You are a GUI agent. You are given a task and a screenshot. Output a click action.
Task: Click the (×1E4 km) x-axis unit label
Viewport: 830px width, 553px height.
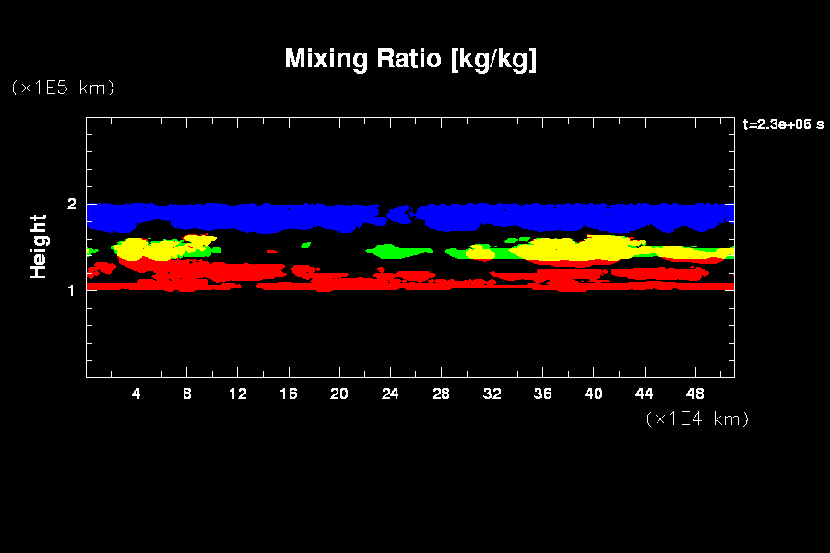(x=697, y=418)
